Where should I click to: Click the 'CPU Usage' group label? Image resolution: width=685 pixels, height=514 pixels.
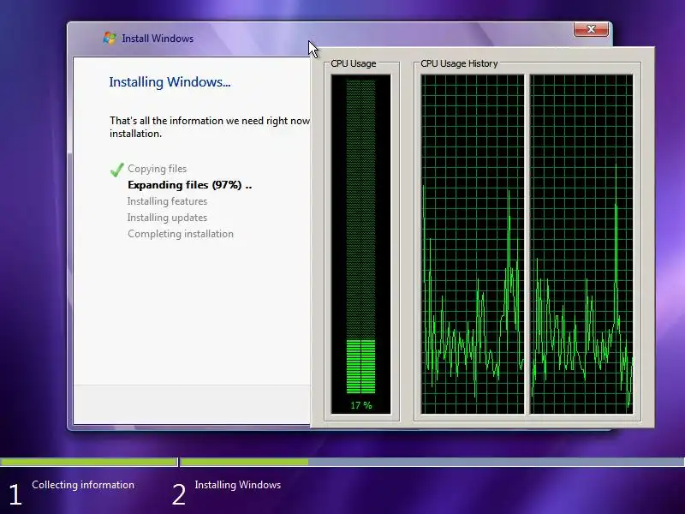(353, 63)
